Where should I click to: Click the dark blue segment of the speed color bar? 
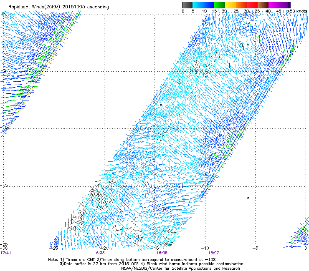pos(209,5)
